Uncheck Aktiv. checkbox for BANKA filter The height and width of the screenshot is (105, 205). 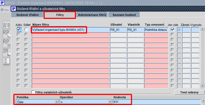coord(19,29)
